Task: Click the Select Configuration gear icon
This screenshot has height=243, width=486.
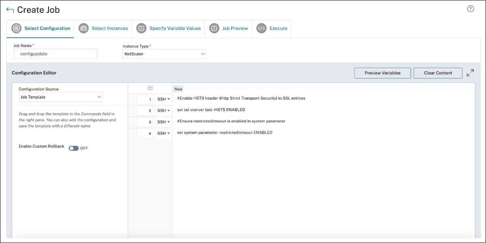Action: pyautogui.click(x=17, y=28)
